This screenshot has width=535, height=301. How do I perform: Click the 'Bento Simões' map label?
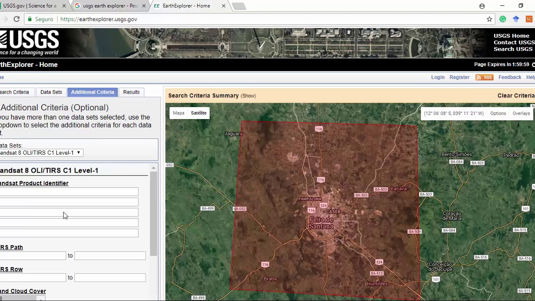456,154
